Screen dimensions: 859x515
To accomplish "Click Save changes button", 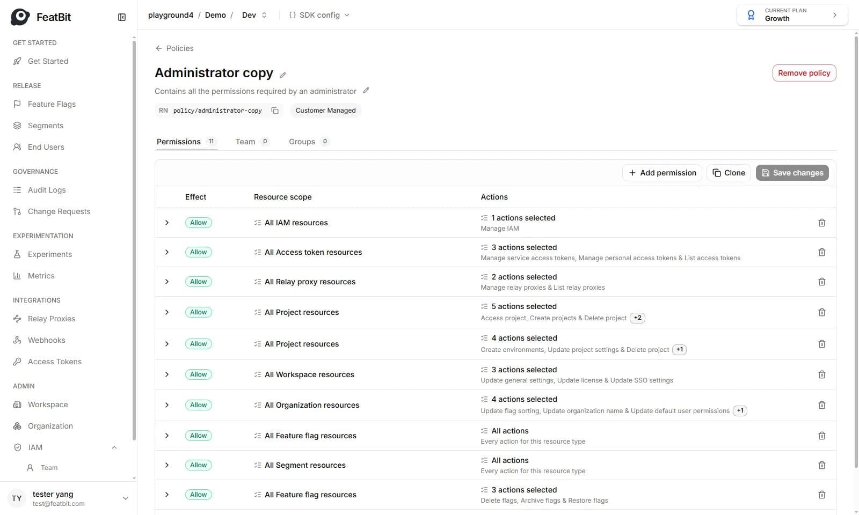I will (x=792, y=173).
